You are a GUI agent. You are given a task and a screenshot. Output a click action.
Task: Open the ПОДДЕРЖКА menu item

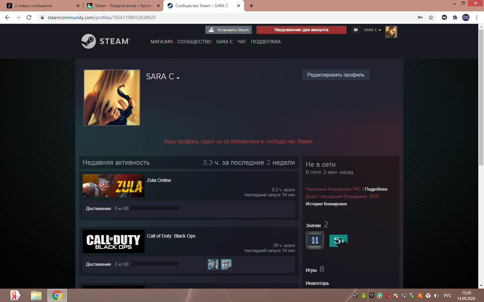coord(266,42)
